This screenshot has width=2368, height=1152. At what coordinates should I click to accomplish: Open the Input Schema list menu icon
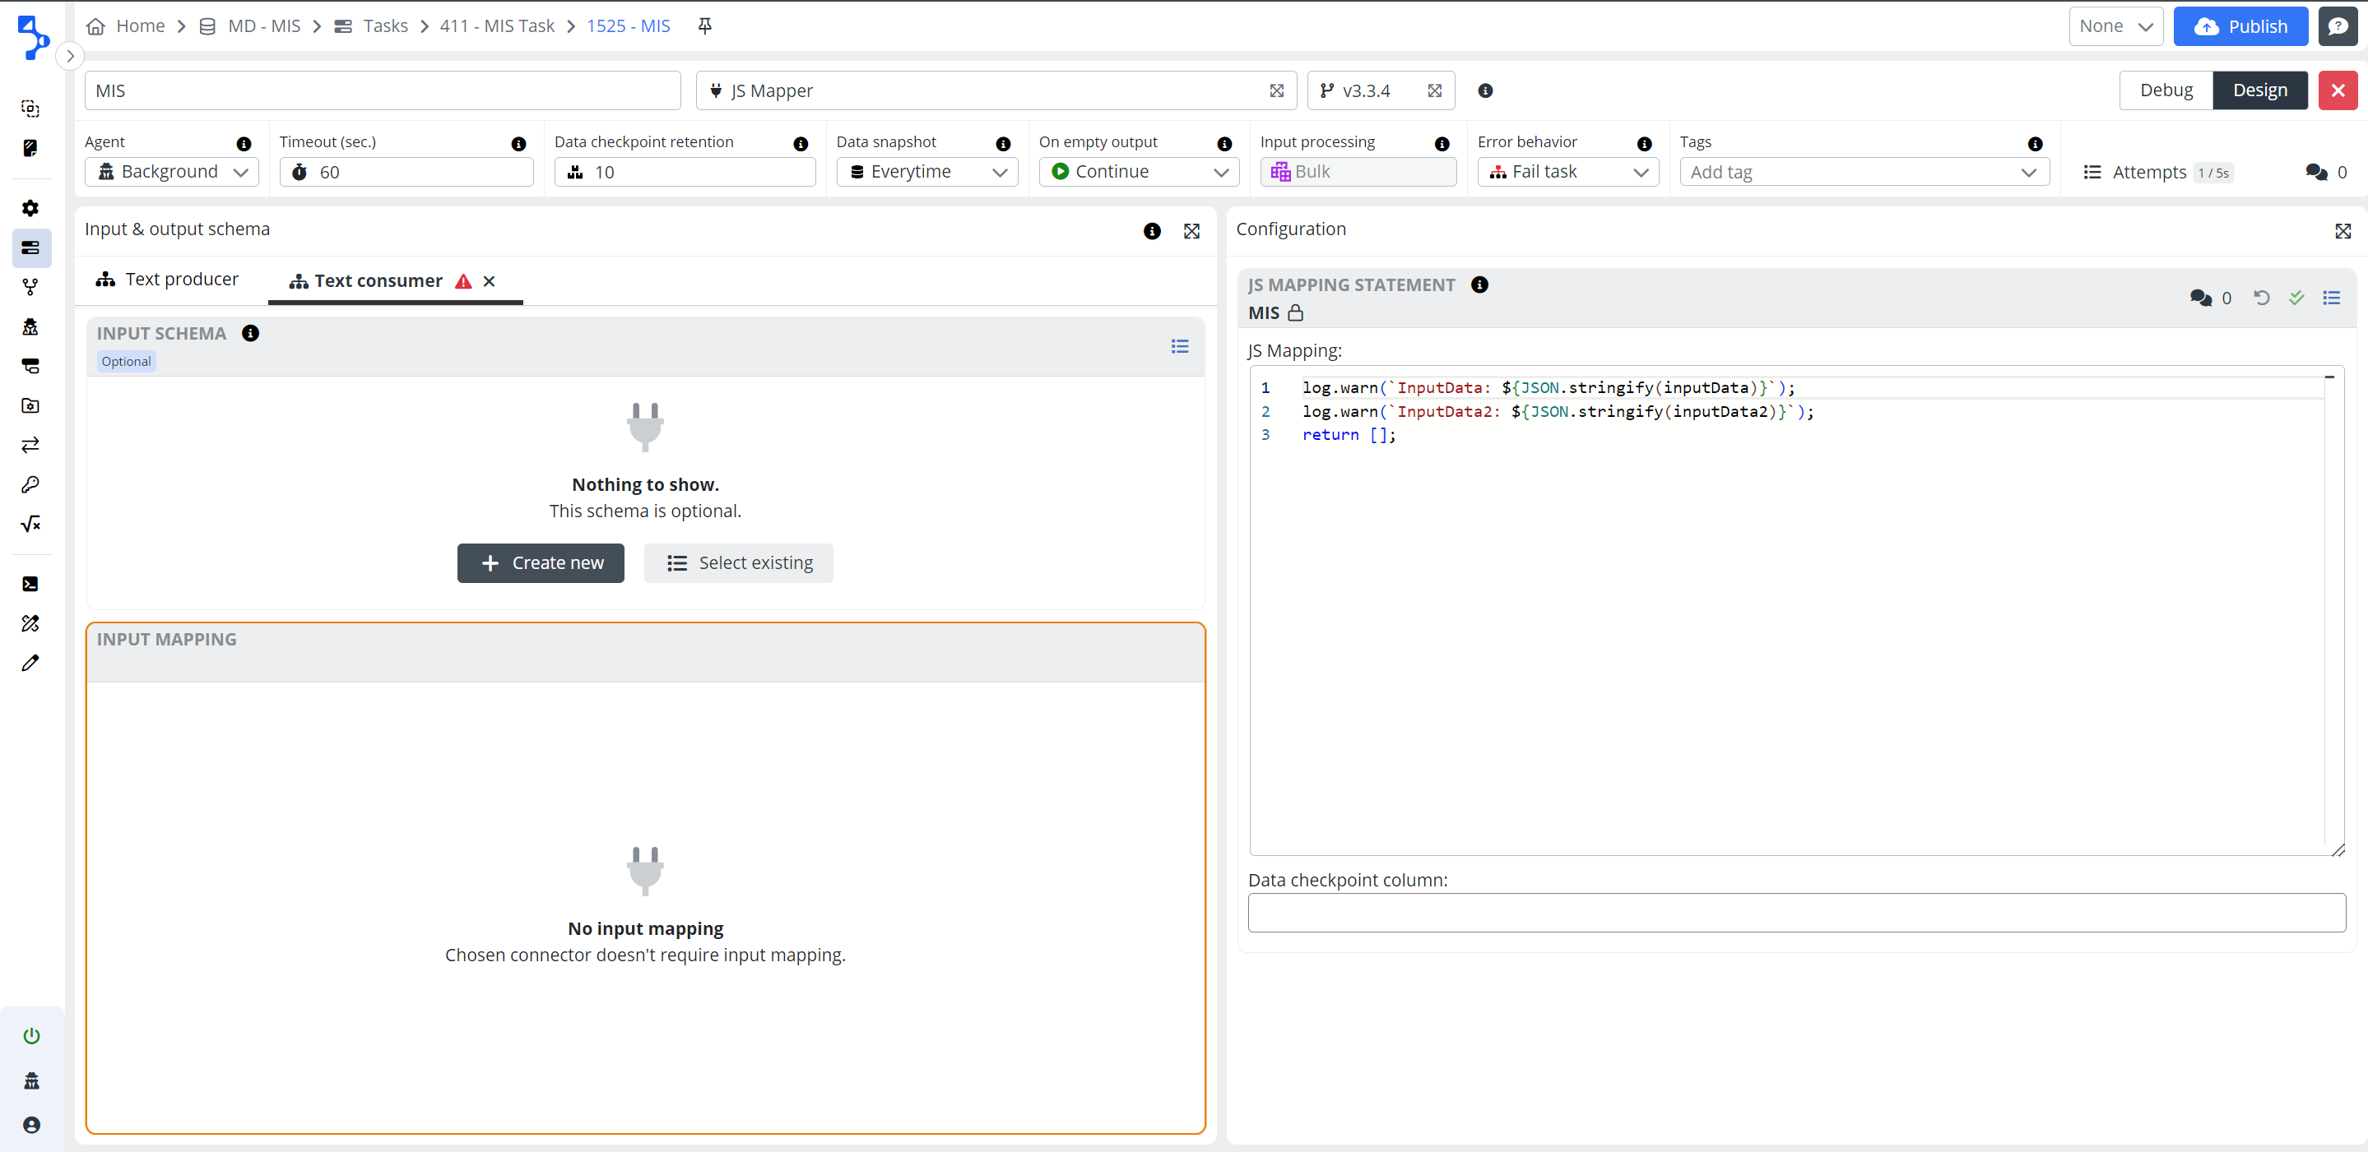[1179, 346]
